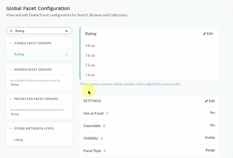Select the 3 & up rating option

click(x=90, y=55)
